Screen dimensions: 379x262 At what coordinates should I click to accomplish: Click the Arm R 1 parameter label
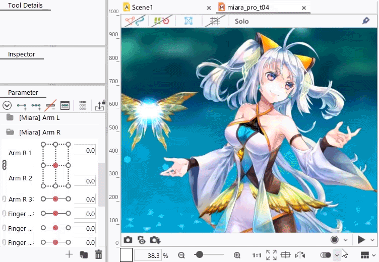pos(20,153)
